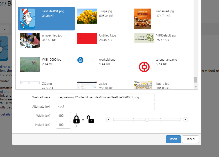The height and width of the screenshot is (157, 219).
Task: Click the file name Tulips.jpg
Action: tap(105, 11)
